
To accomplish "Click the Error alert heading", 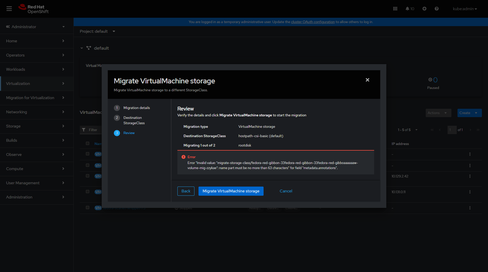I will pyautogui.click(x=192, y=157).
